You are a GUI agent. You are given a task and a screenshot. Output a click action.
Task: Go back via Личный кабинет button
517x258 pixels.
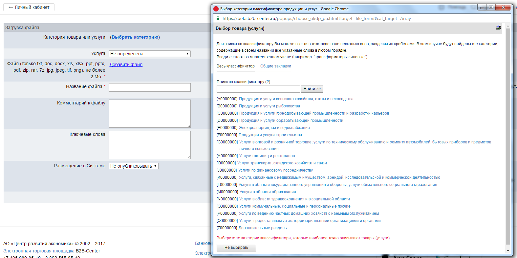click(29, 7)
